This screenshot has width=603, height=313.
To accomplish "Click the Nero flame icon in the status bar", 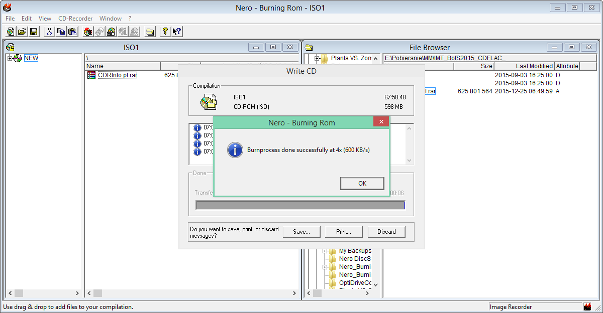I will coord(587,306).
